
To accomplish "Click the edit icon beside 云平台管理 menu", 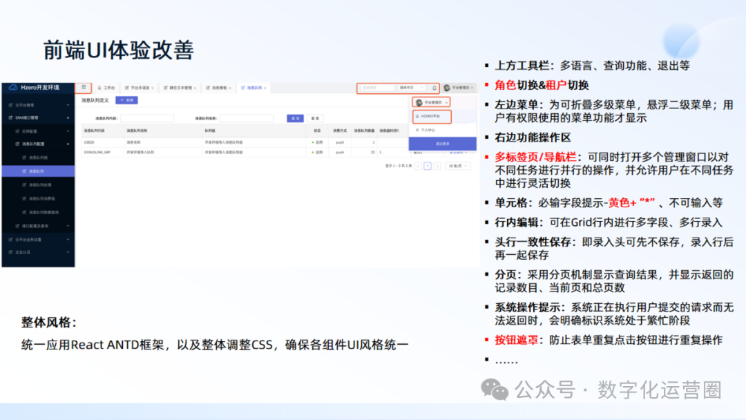I will (x=10, y=105).
